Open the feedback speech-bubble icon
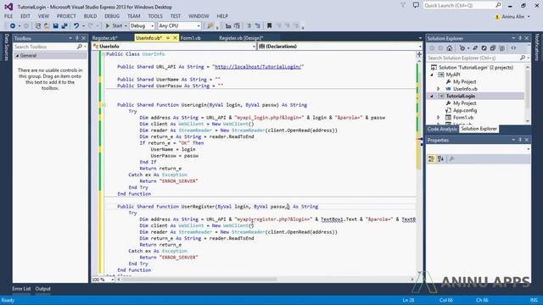The height and width of the screenshot is (305, 543). tap(416, 5)
